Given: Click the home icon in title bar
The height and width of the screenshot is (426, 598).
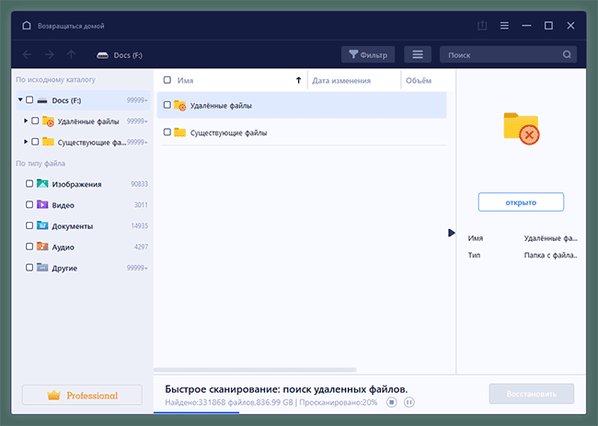Looking at the screenshot, I should pos(27,26).
